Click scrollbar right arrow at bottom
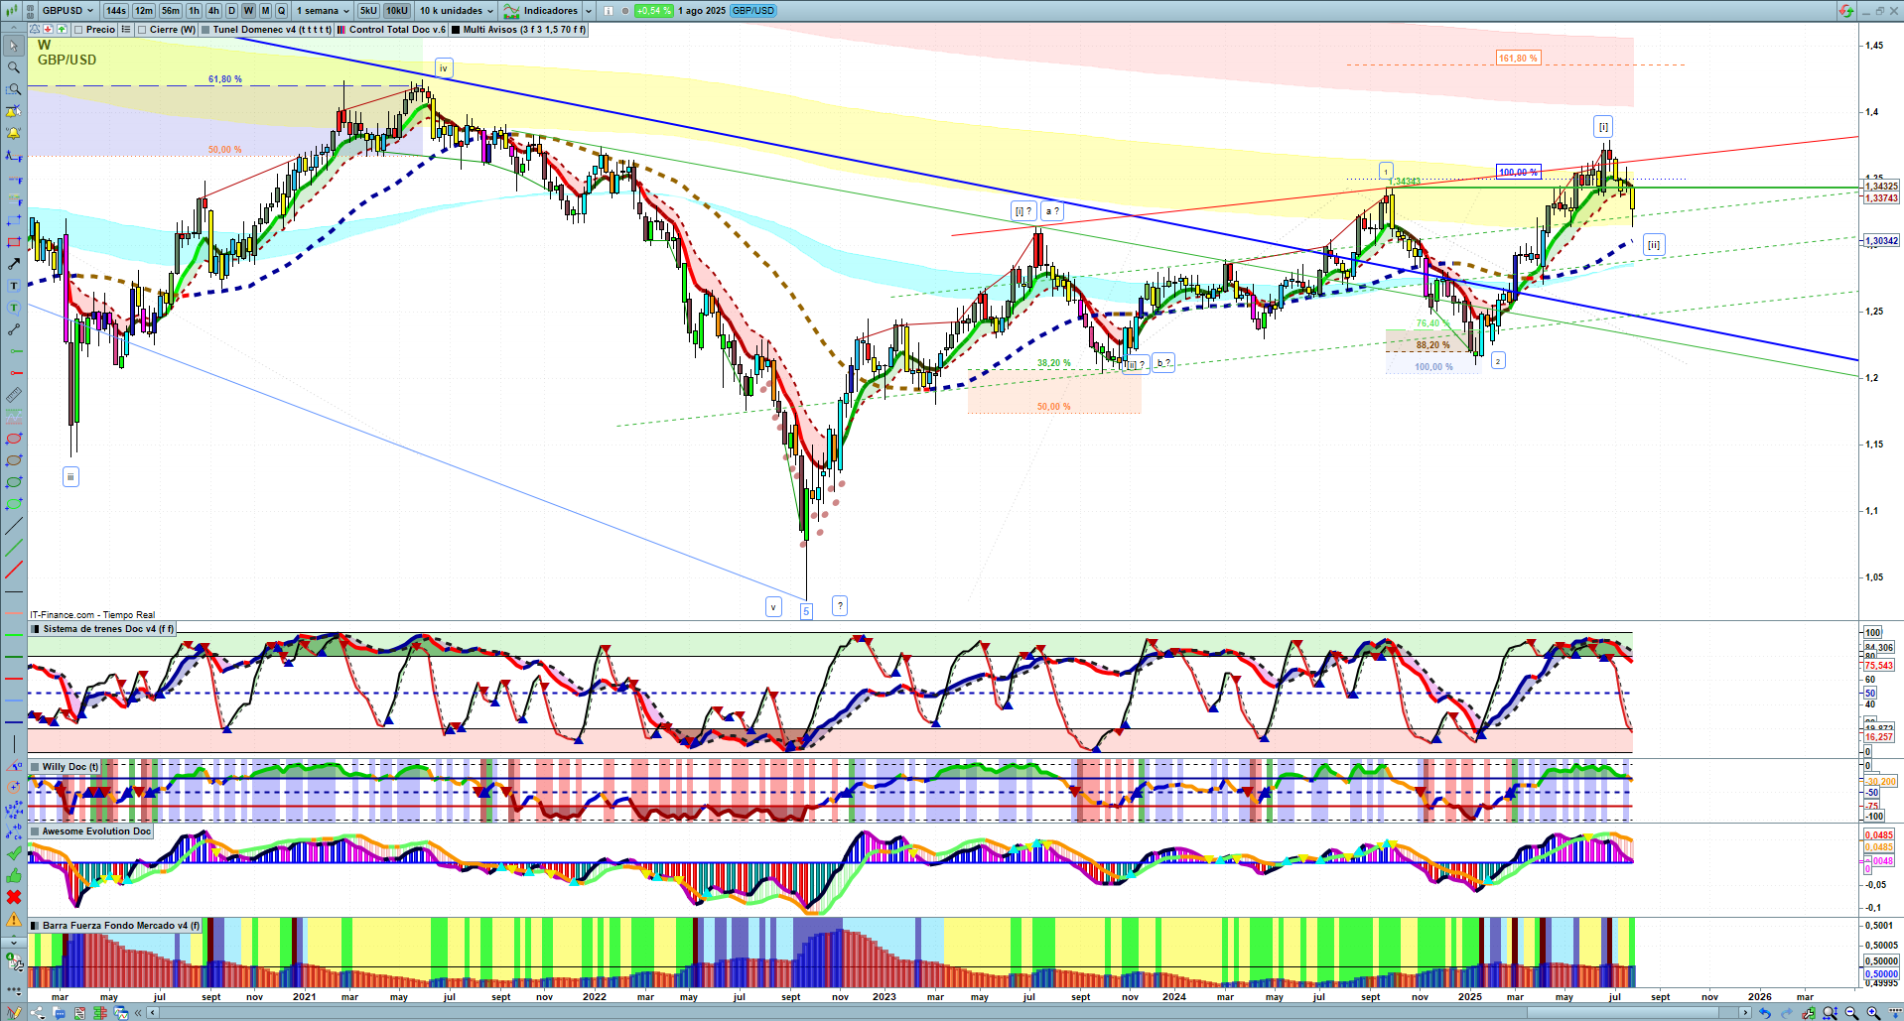This screenshot has height=1021, width=1904. click(x=1746, y=1013)
